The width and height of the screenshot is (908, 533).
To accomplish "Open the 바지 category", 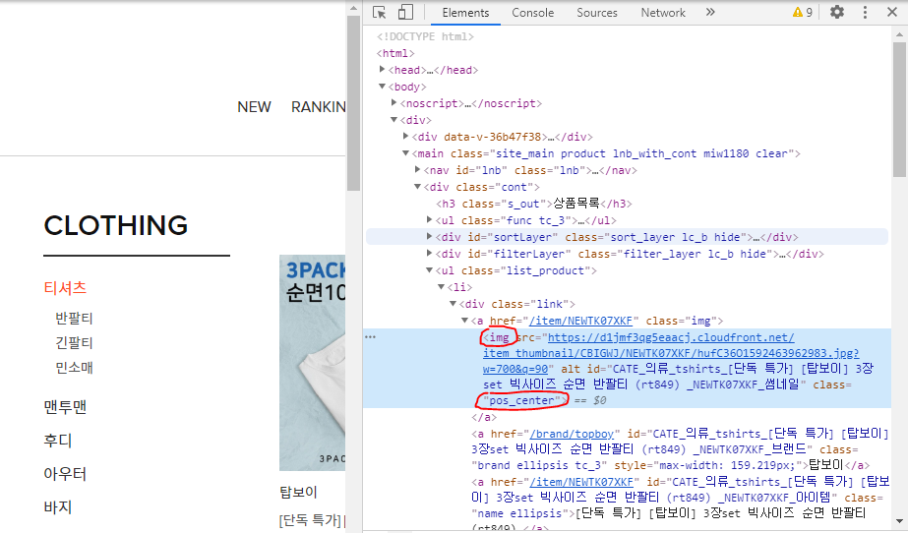I will [x=57, y=507].
